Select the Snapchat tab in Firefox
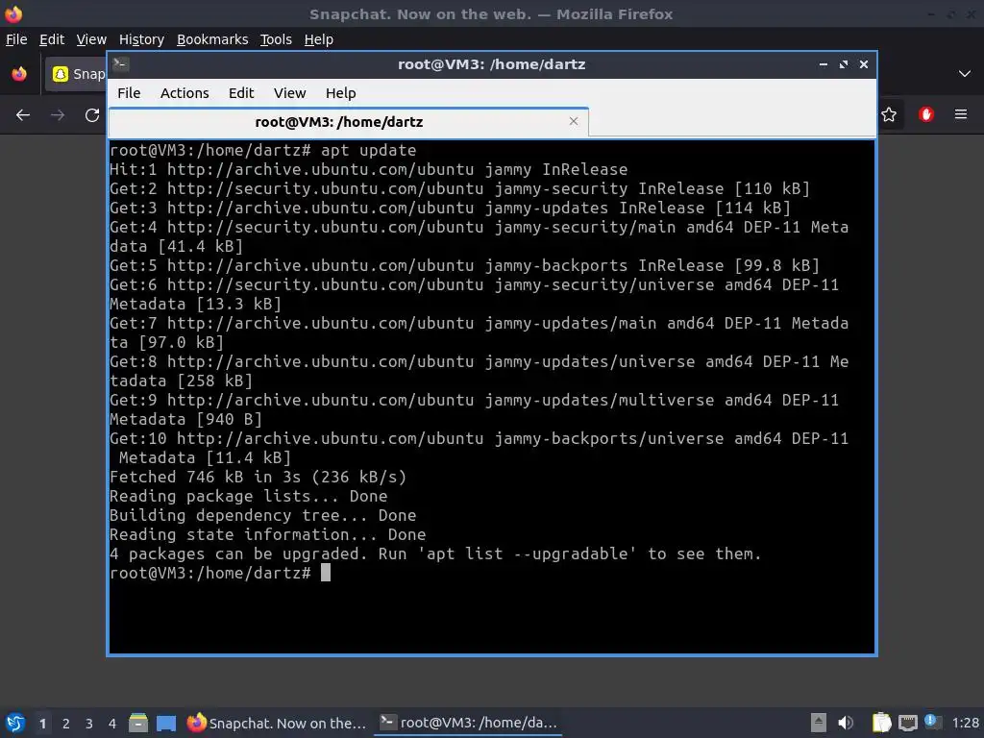 click(x=75, y=74)
